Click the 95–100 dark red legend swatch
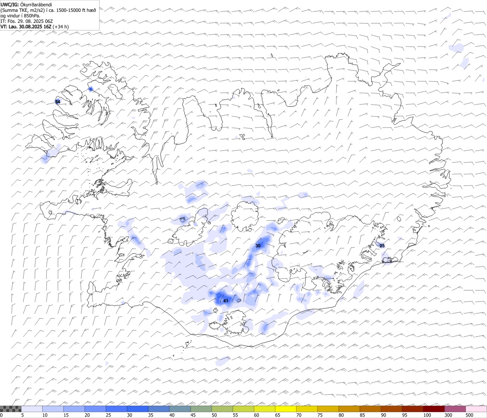487x418 pixels. [x=412, y=409]
